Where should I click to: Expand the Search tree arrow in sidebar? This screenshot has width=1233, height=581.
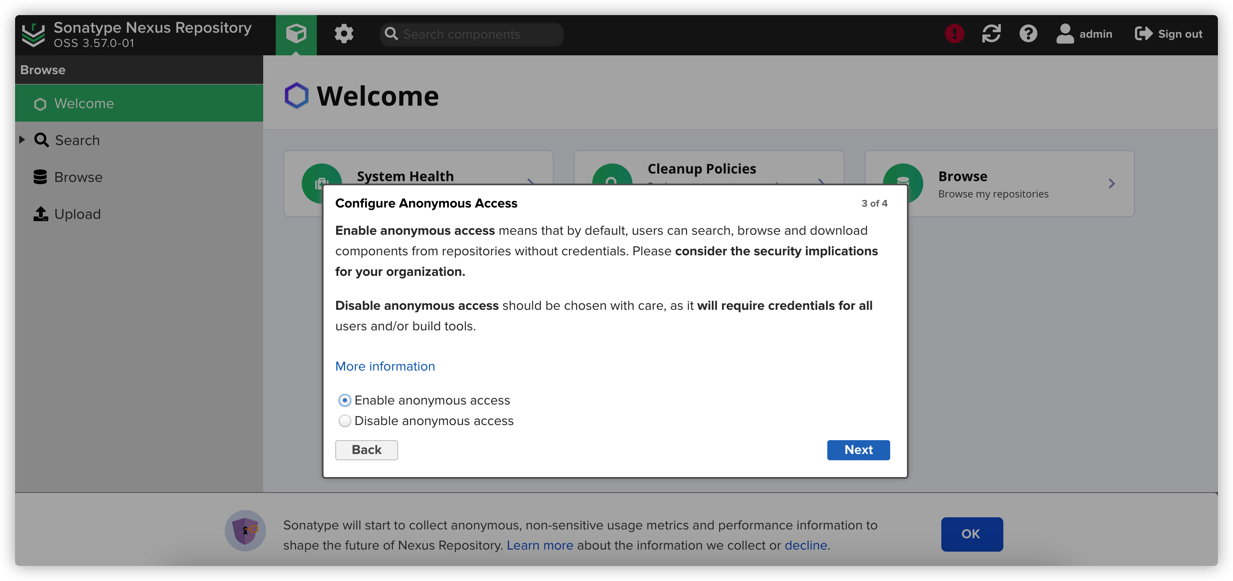[x=22, y=140]
